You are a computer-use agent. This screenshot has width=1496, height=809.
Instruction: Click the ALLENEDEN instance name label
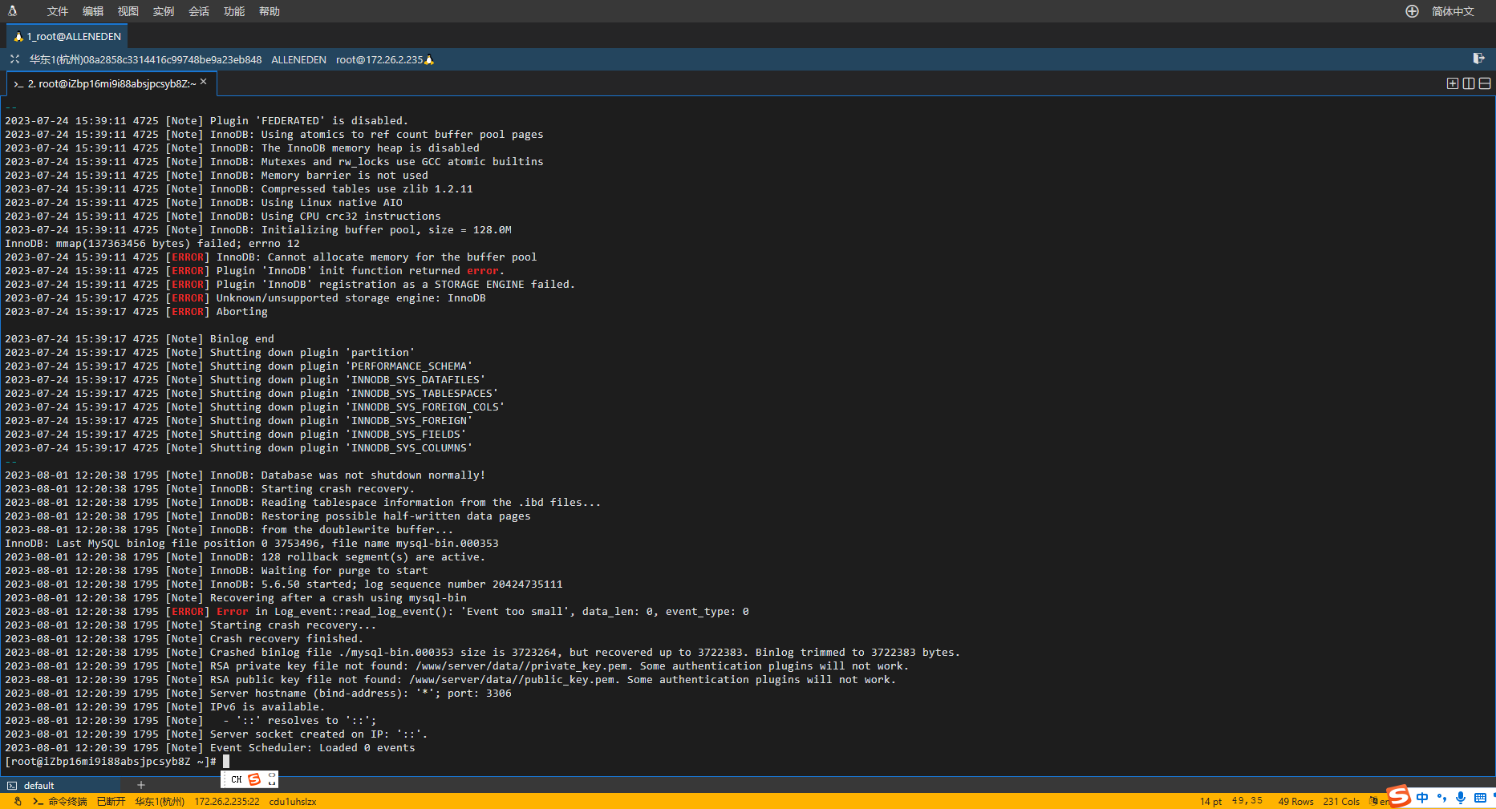coord(298,59)
